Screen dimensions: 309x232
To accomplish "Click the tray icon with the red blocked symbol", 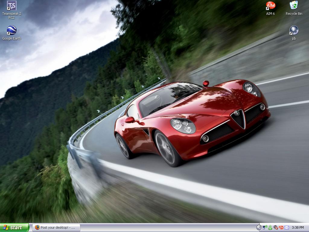I will [x=276, y=227].
